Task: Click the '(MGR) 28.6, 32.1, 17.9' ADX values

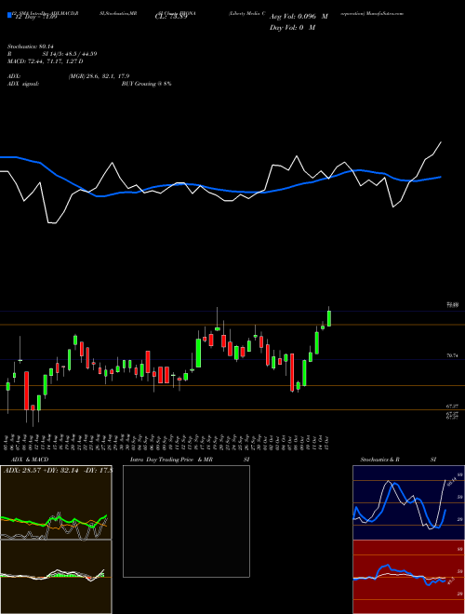Action: [x=99, y=76]
